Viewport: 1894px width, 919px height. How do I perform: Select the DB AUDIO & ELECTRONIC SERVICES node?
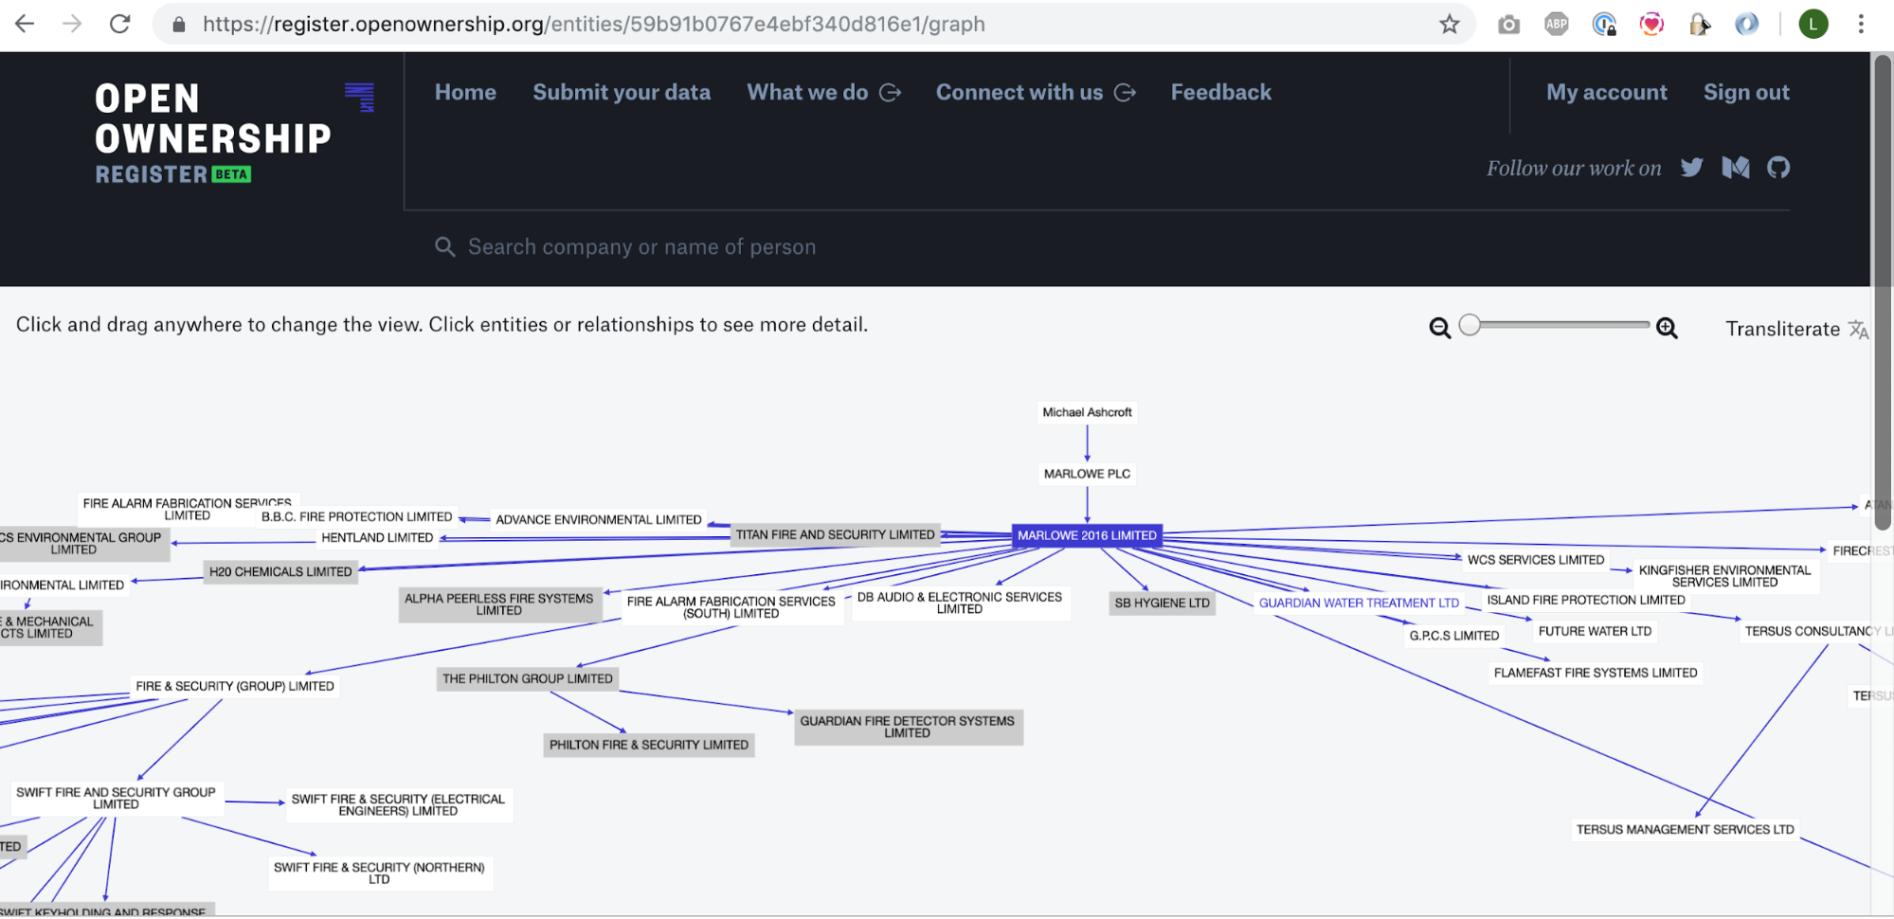pos(959,603)
